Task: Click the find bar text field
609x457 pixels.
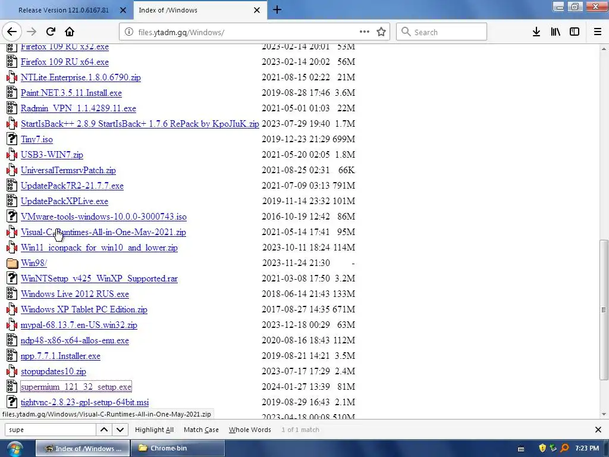Action: (51, 430)
